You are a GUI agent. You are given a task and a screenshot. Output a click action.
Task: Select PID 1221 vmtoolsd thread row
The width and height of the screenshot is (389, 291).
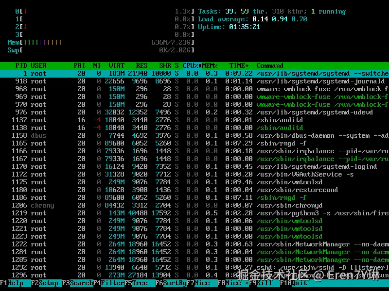(194, 228)
